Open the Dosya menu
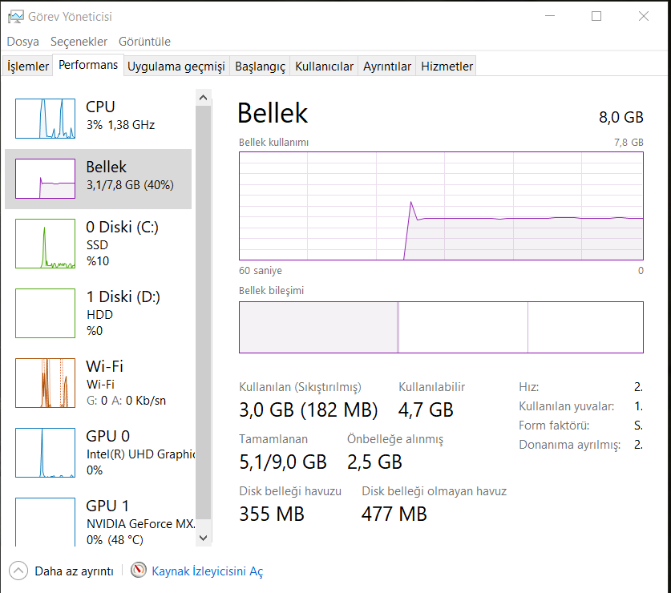The image size is (671, 593). pos(23,42)
